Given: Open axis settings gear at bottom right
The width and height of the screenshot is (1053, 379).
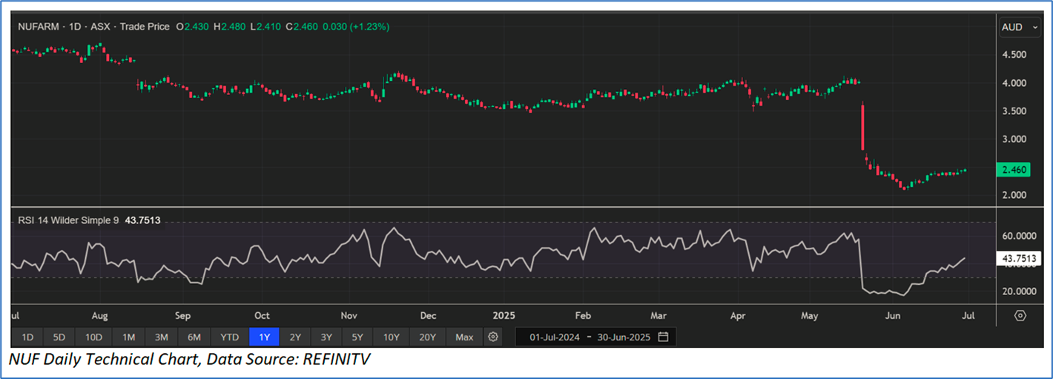Looking at the screenshot, I should coord(1020,315).
